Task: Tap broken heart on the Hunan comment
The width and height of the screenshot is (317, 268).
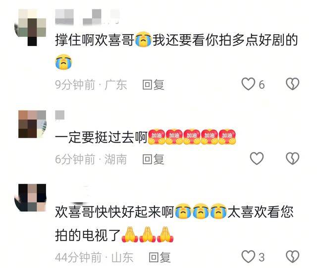Action: (292, 159)
